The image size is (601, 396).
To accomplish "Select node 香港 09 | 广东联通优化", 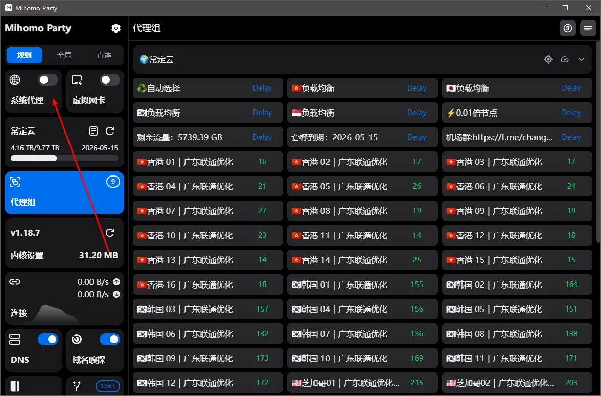I will 517,211.
